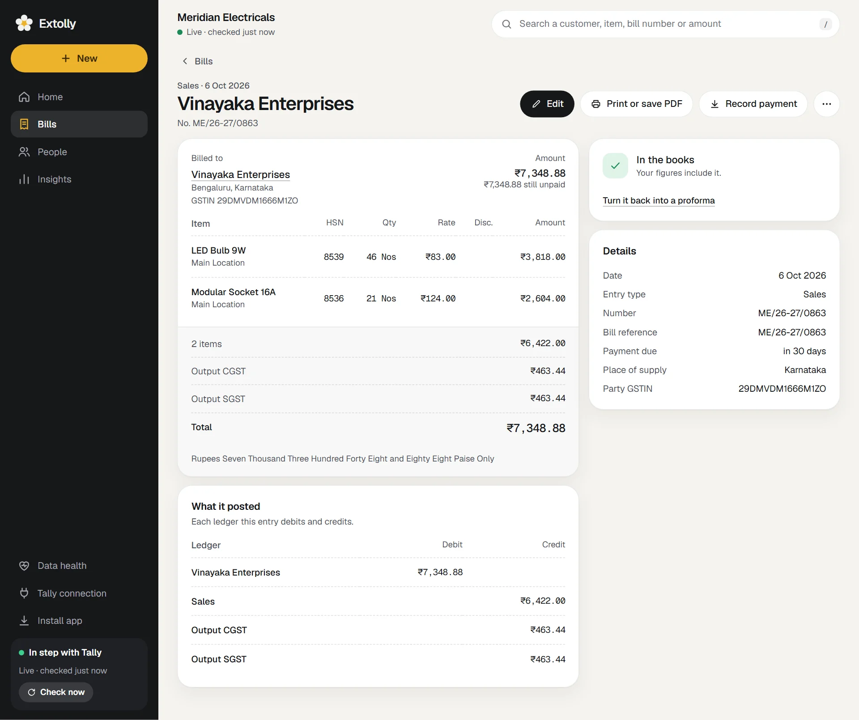Click the In step with Tally status

65,652
